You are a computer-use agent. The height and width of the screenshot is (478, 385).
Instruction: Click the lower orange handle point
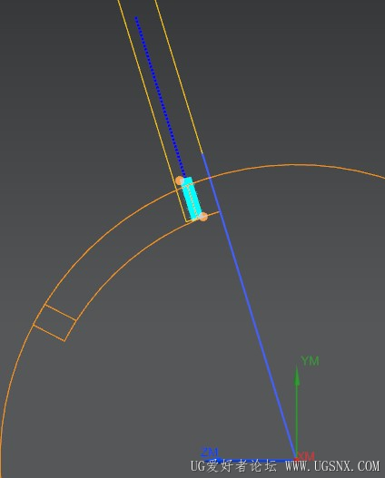click(203, 217)
